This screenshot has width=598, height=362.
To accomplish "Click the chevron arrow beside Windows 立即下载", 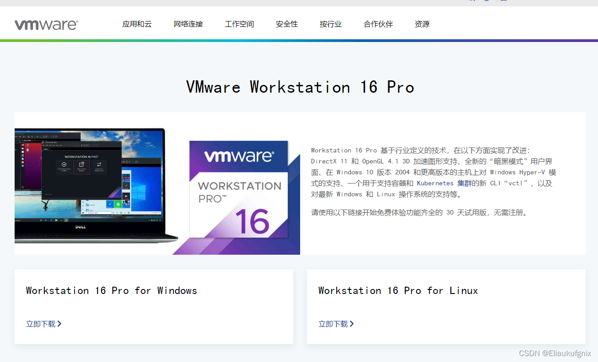I will pos(59,324).
